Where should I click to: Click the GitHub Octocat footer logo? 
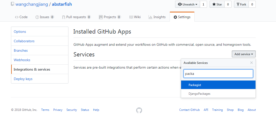click(139, 110)
